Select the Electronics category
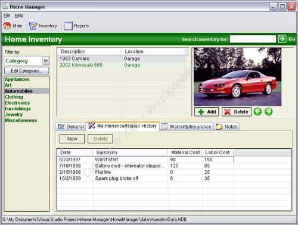298x225 pixels. pyautogui.click(x=17, y=103)
